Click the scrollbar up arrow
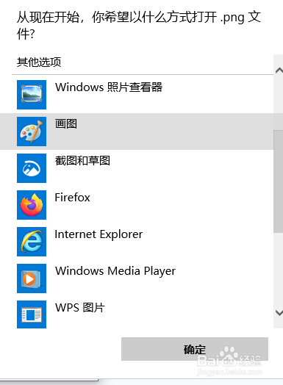Image resolution: width=283 pixels, height=385 pixels. [279, 71]
